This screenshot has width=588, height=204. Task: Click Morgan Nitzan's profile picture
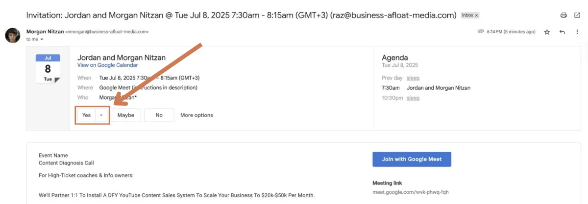coord(13,35)
